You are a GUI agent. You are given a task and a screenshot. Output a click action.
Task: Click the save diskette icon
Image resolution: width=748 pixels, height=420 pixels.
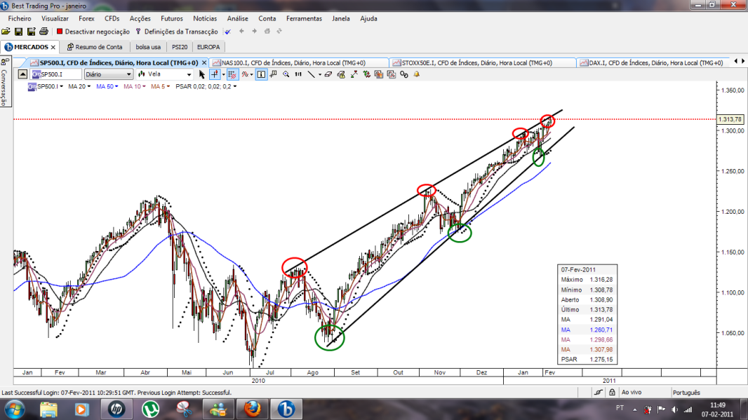(x=19, y=32)
